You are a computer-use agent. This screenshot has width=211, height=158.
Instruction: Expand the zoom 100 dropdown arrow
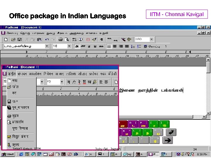point(152,39)
